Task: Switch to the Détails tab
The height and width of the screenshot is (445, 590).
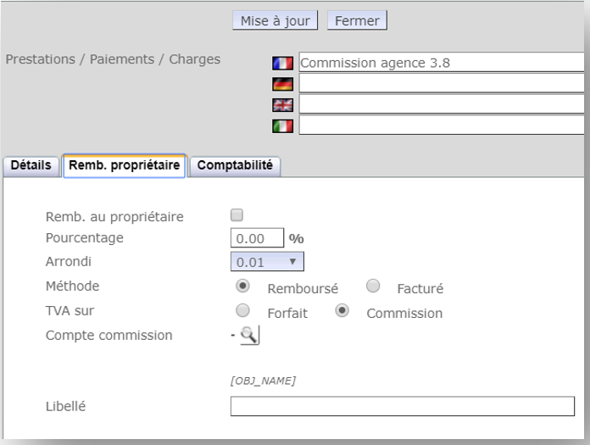Action: (x=32, y=166)
